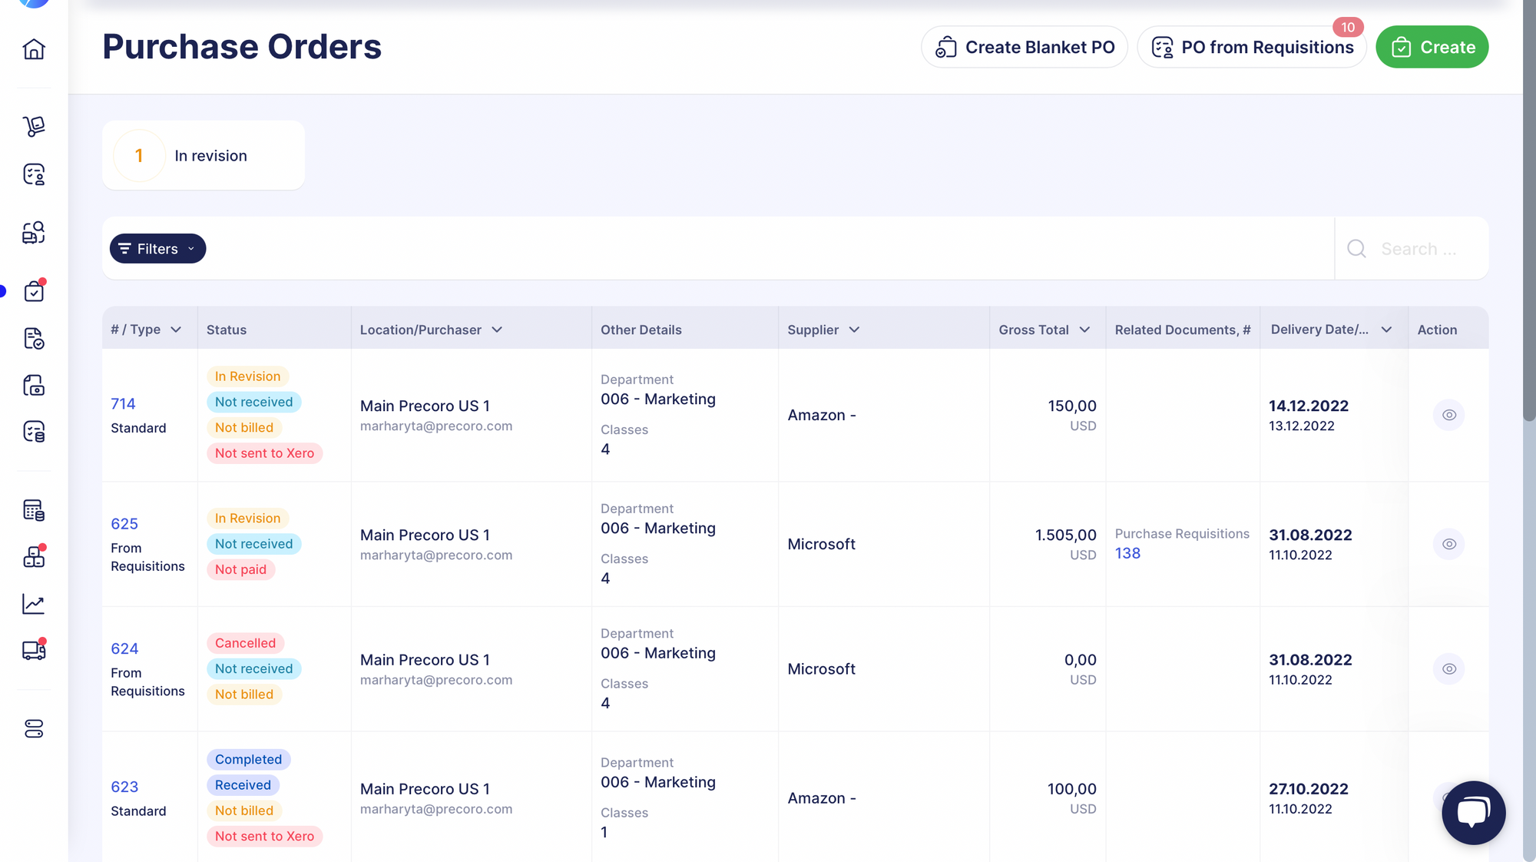This screenshot has height=862, width=1536.
Task: Open the chat support bubble
Action: point(1473,813)
